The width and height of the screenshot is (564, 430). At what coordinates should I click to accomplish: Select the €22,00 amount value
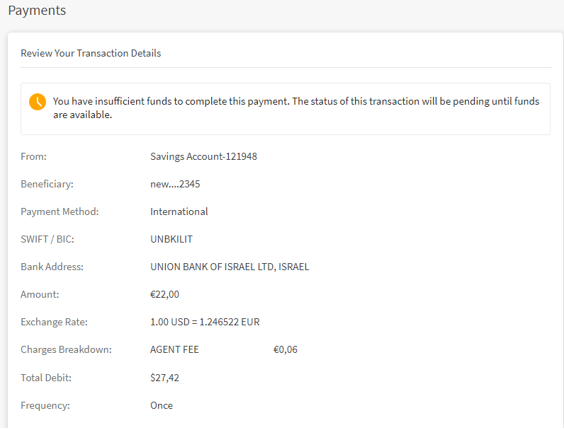click(x=164, y=294)
